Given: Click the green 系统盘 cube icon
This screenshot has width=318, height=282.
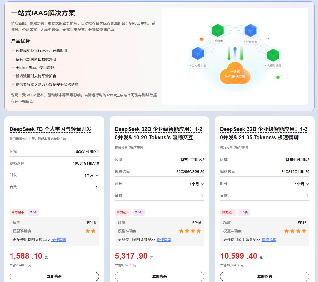Looking at the screenshot, I should tap(217, 30).
